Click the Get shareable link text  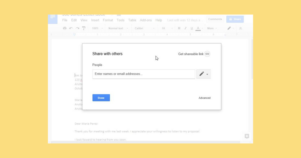point(191,54)
